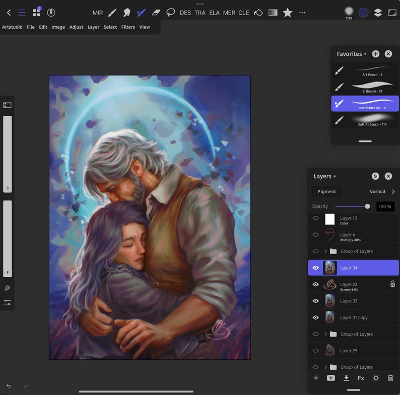Open the current color swatch
This screenshot has height=395, width=400.
pyautogui.click(x=363, y=13)
